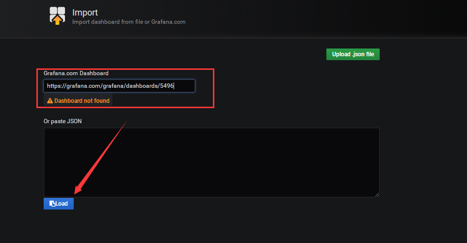Viewport: 467px width, 243px height.
Task: Click the 'Grafana.com Dashboard' label
Action: click(x=76, y=73)
